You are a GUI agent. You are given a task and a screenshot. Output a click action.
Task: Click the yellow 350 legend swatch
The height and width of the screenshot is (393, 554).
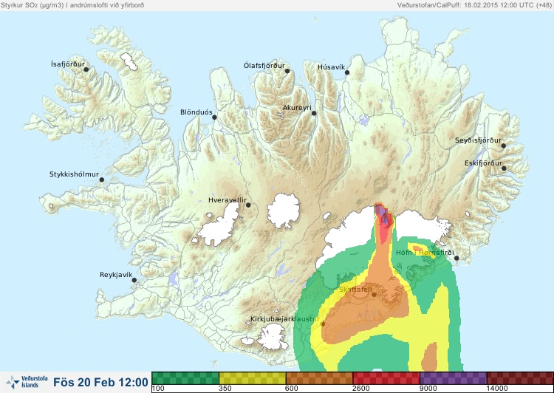253,378
